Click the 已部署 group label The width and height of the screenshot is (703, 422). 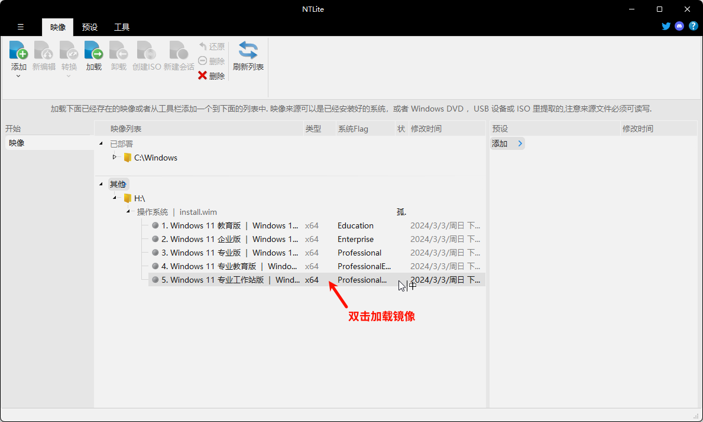tap(121, 143)
